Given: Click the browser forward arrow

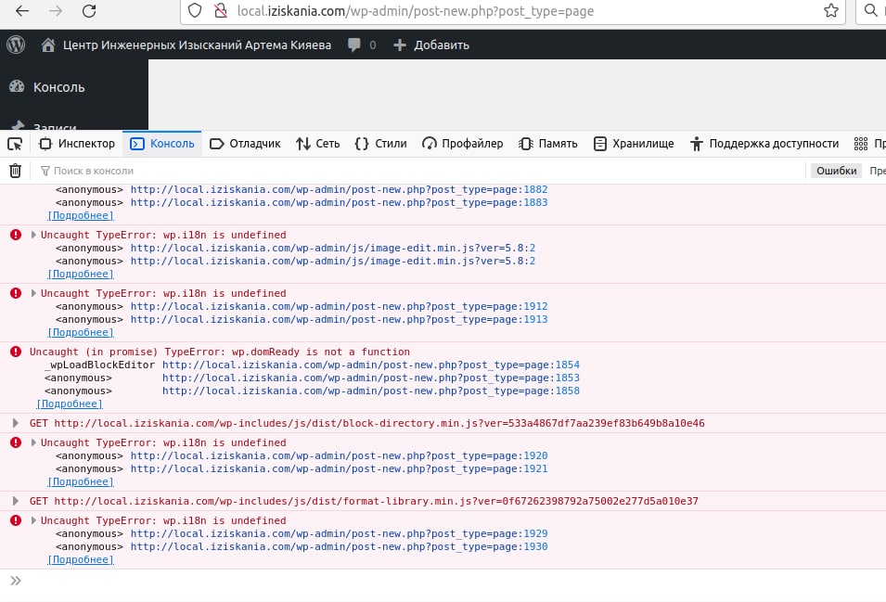Looking at the screenshot, I should (x=56, y=11).
